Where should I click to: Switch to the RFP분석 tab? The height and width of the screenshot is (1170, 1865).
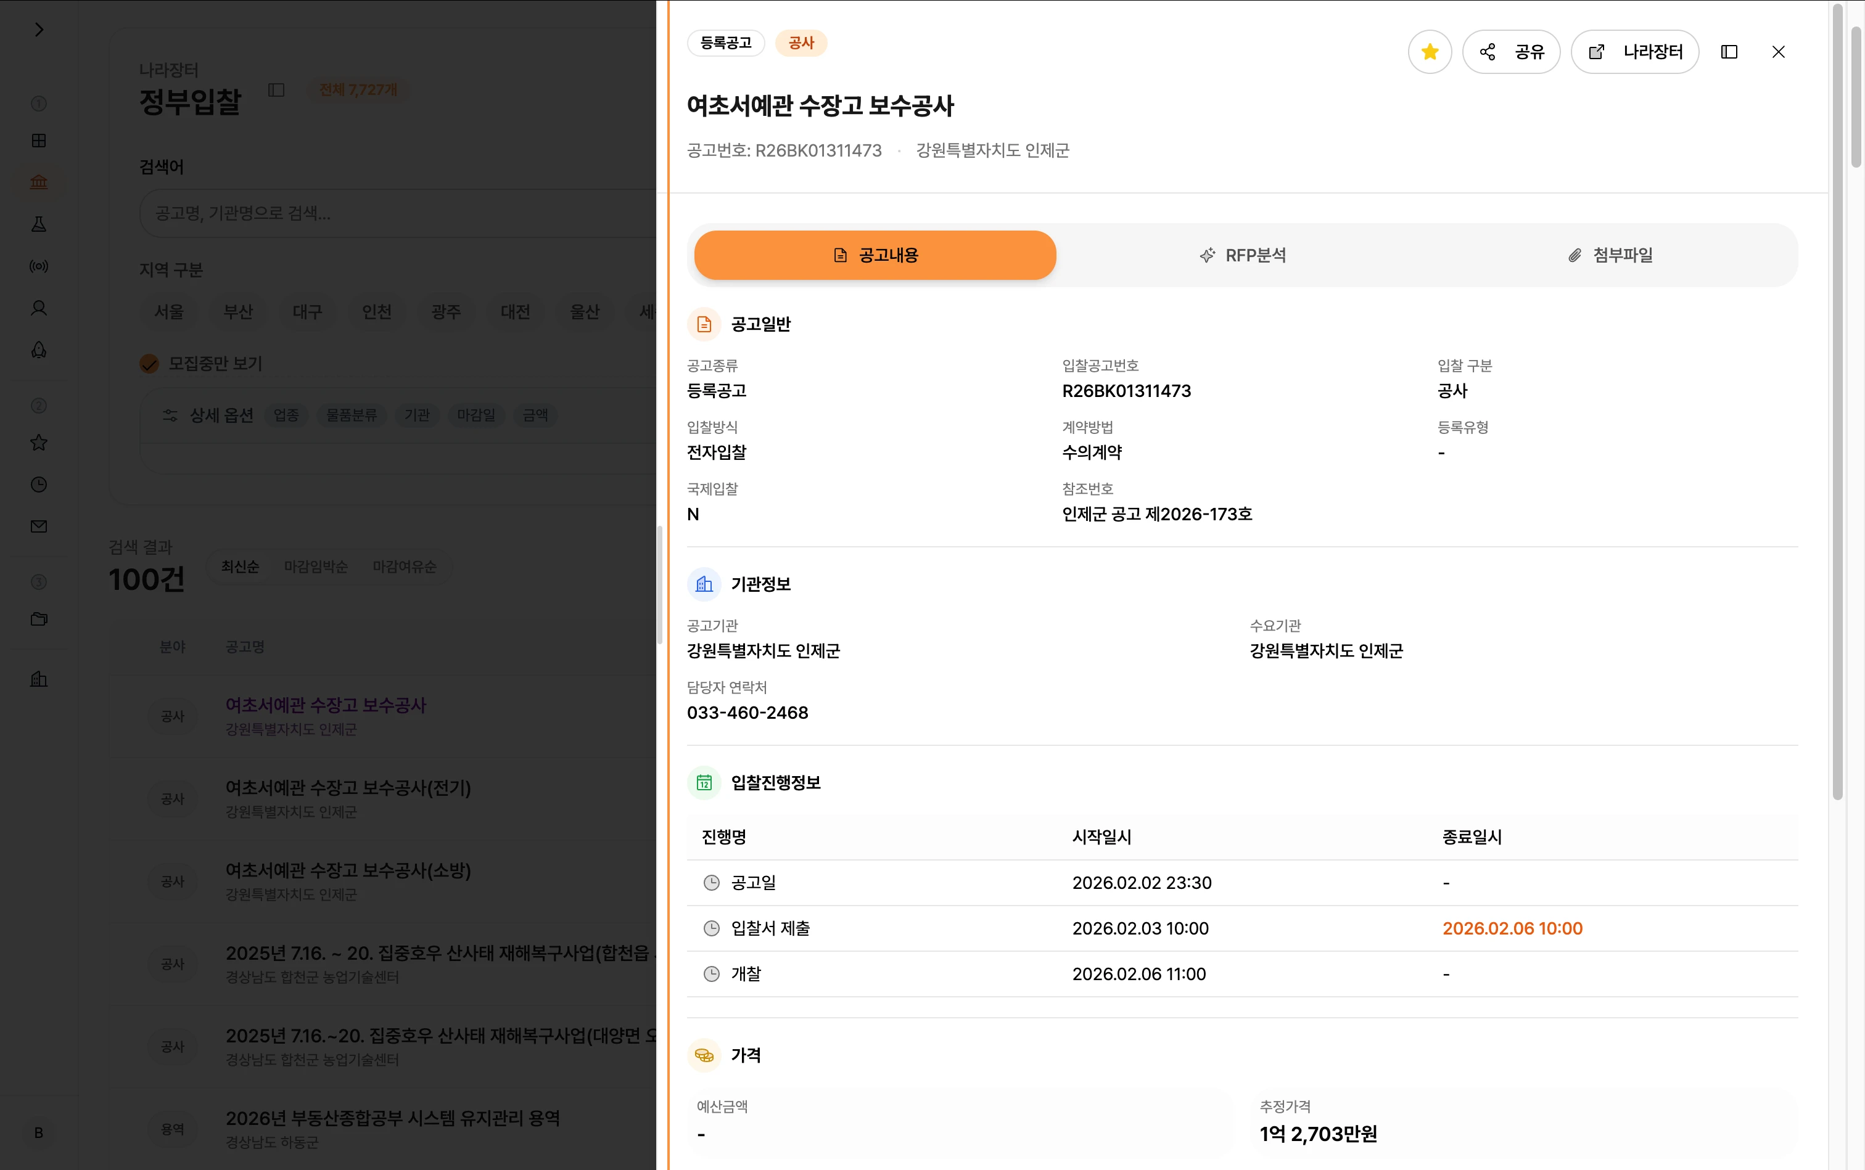pos(1243,255)
